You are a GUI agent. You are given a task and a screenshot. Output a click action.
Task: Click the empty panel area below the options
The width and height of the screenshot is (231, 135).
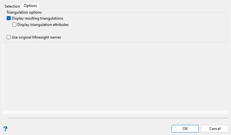(115, 76)
